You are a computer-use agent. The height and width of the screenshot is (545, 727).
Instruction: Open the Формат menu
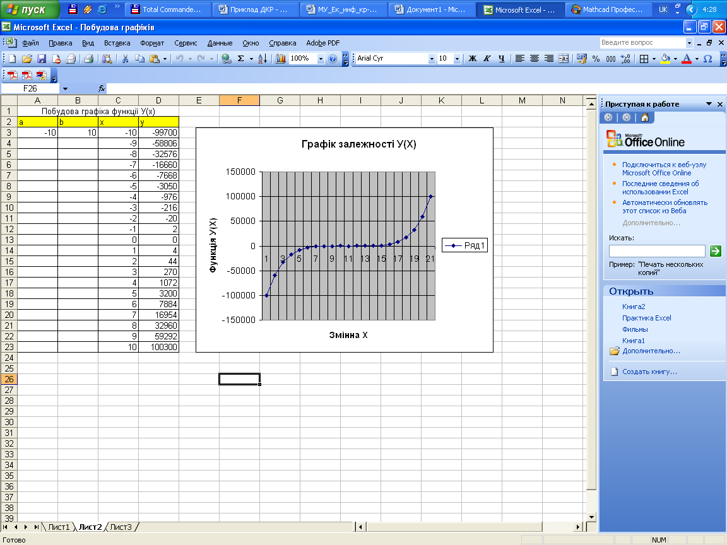152,43
